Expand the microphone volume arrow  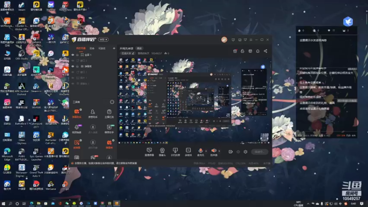206,151
